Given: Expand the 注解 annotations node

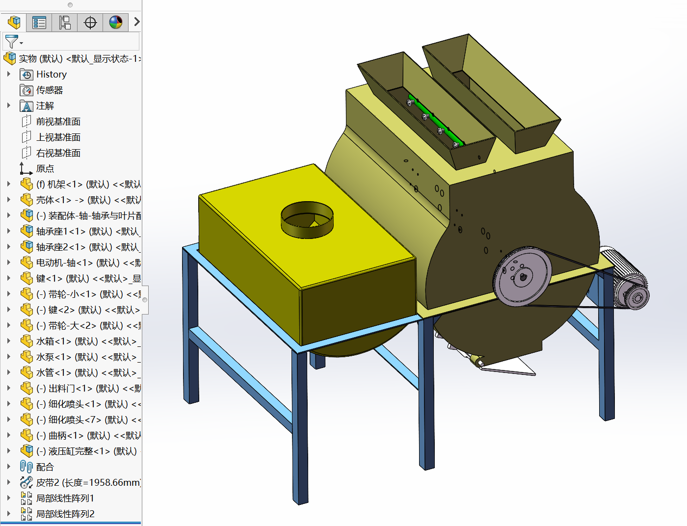Looking at the screenshot, I should (9, 105).
